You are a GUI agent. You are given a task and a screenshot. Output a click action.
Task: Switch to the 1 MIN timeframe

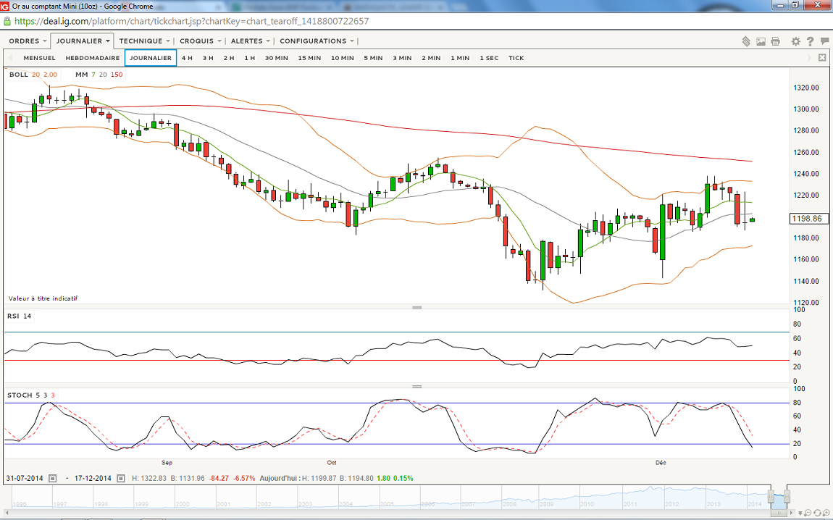[x=460, y=58]
